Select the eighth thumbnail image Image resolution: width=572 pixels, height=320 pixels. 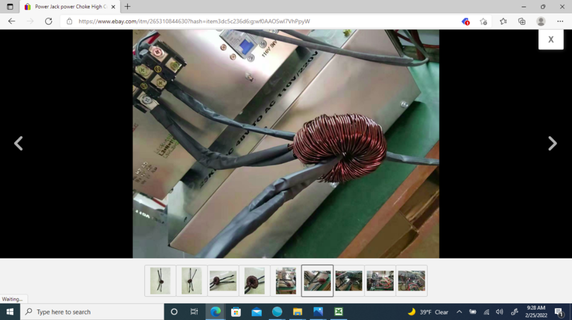pyautogui.click(x=380, y=281)
